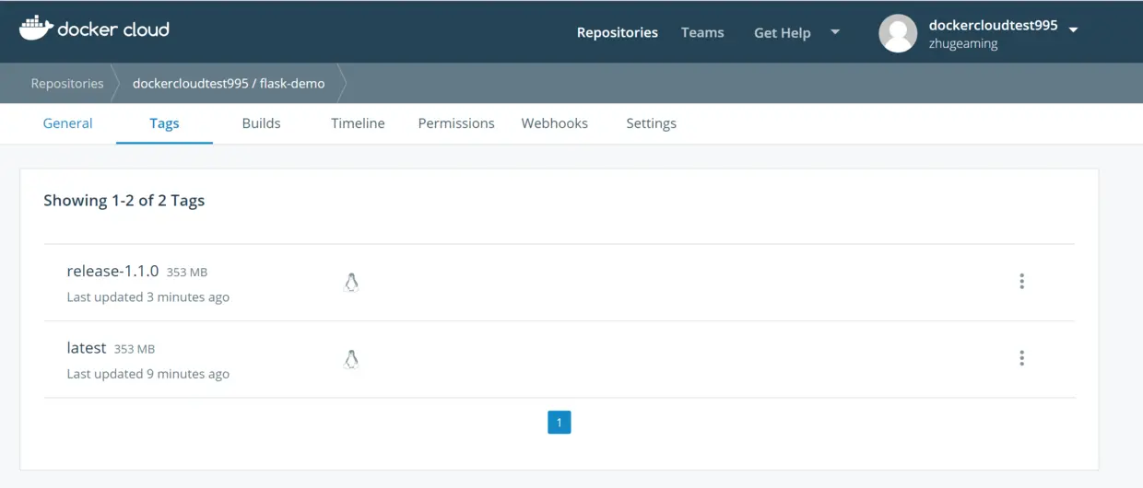Open the three-dot menu for latest tag
1143x488 pixels.
click(1021, 359)
